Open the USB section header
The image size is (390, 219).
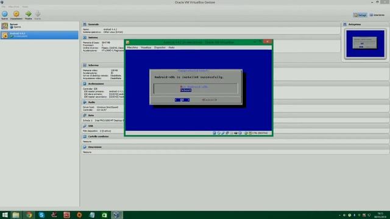(x=90, y=126)
